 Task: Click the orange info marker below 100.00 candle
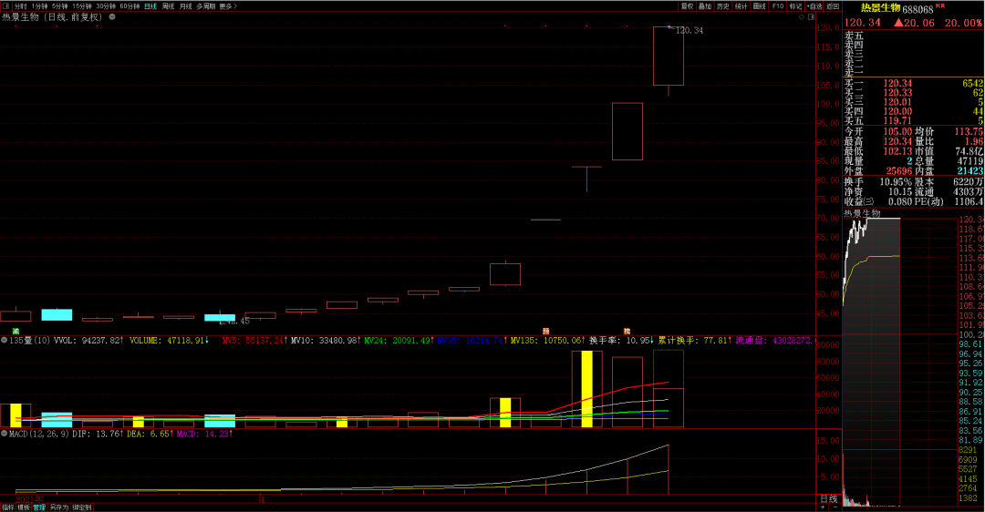[x=627, y=331]
